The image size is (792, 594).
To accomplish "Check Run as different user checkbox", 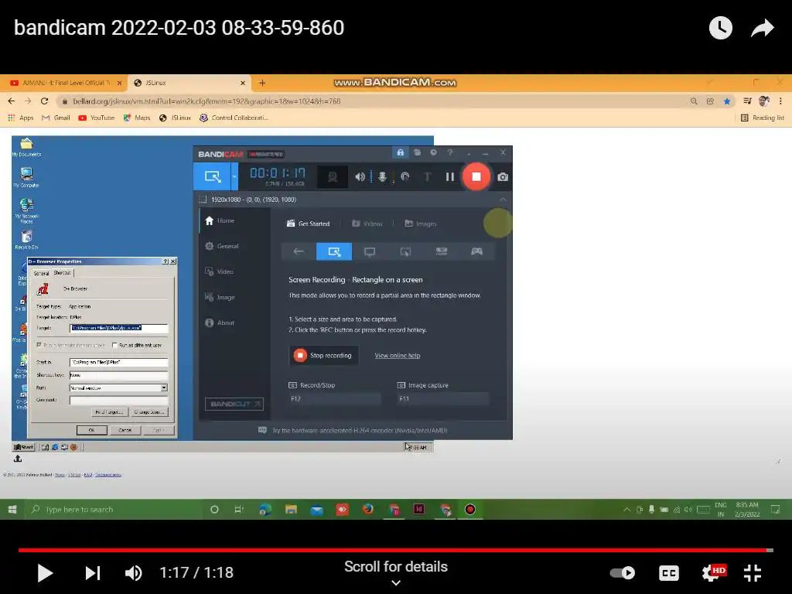I will [114, 346].
